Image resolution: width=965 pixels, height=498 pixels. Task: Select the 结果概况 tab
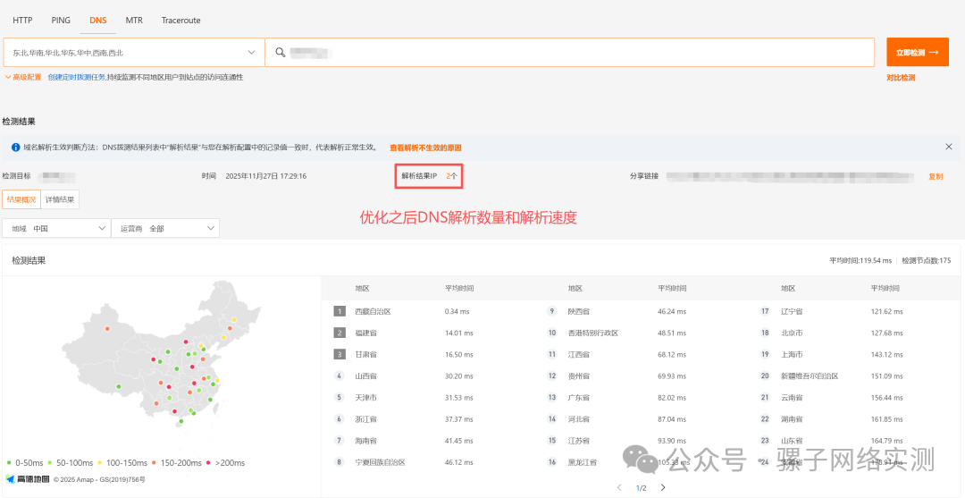(21, 199)
